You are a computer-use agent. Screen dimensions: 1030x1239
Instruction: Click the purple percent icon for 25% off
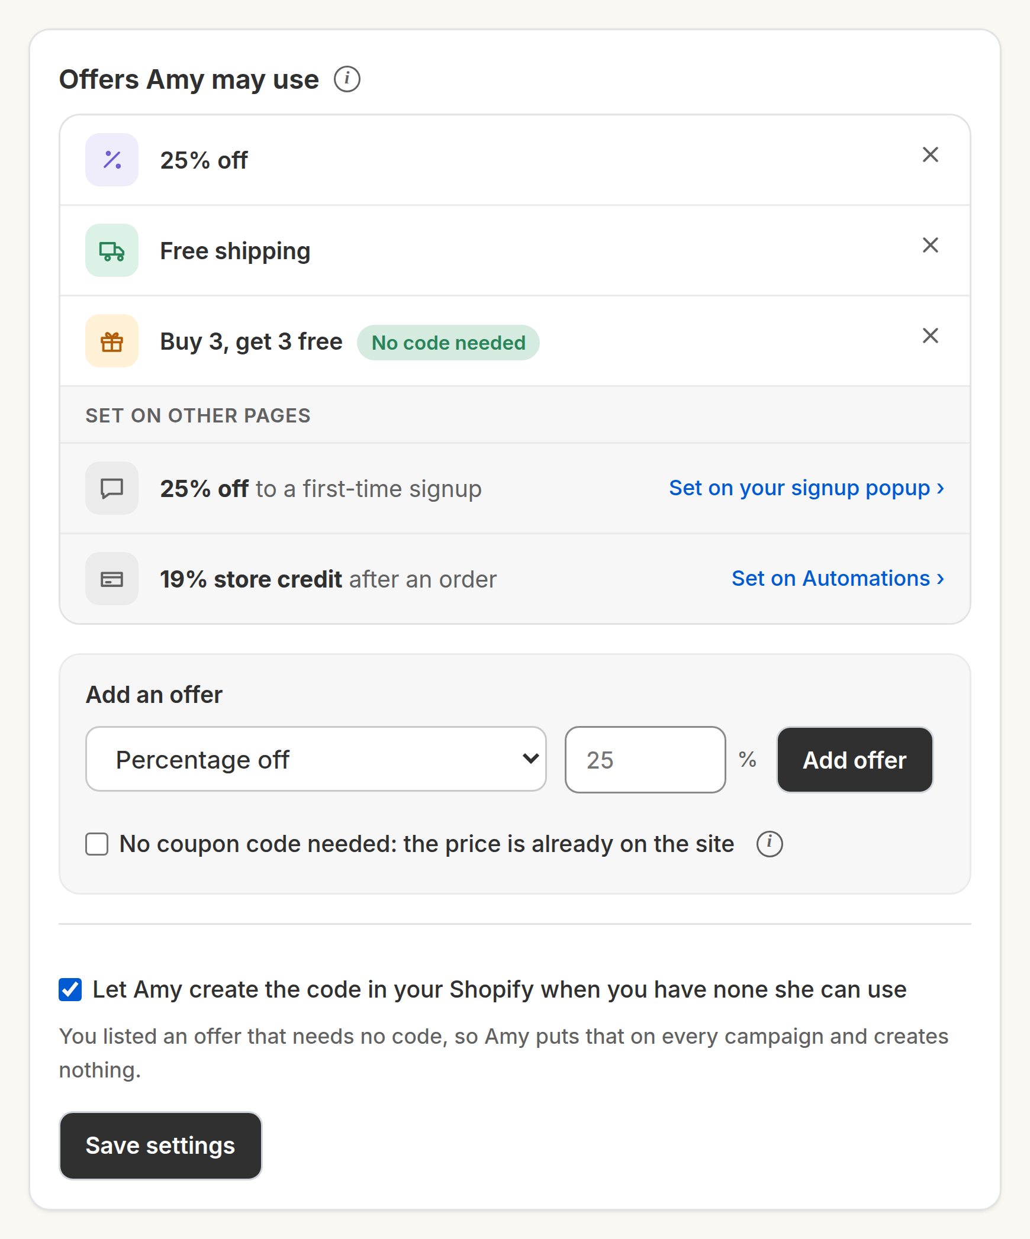(x=112, y=160)
